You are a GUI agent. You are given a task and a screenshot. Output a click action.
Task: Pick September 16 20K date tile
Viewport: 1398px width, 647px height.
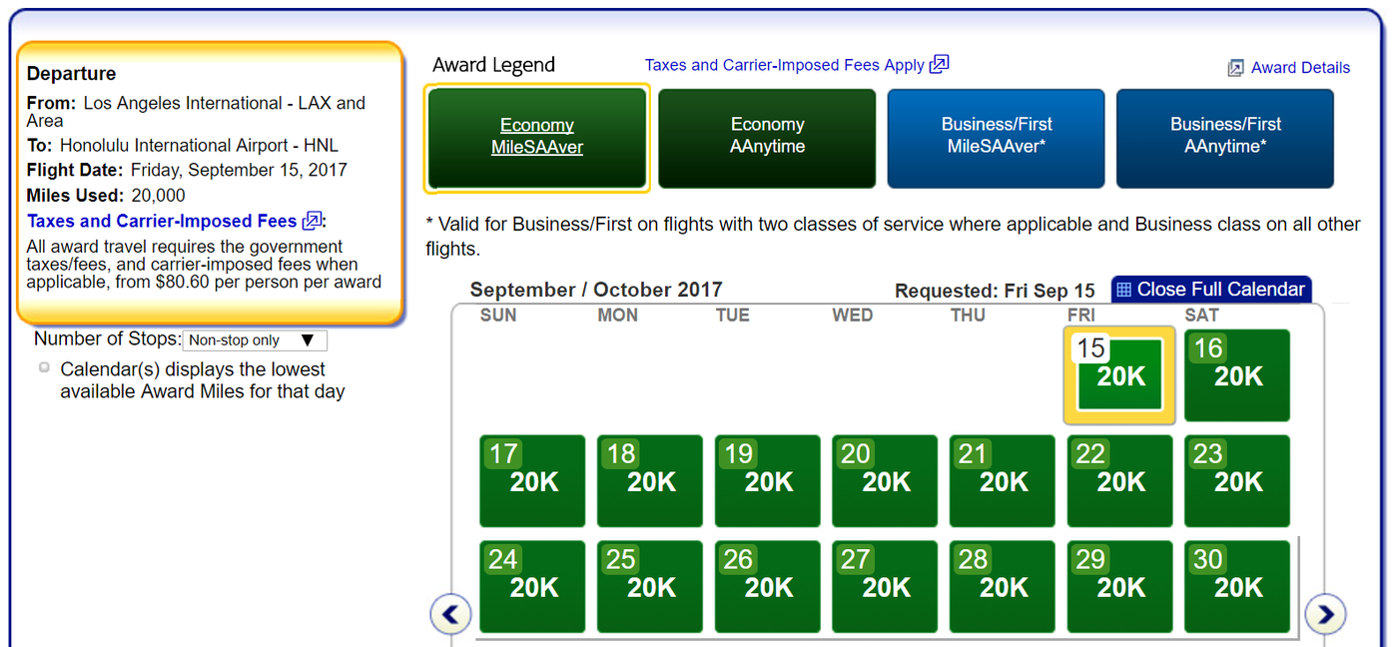(1237, 375)
